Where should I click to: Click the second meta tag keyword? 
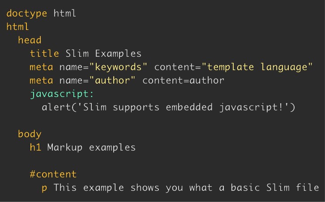tap(41, 80)
